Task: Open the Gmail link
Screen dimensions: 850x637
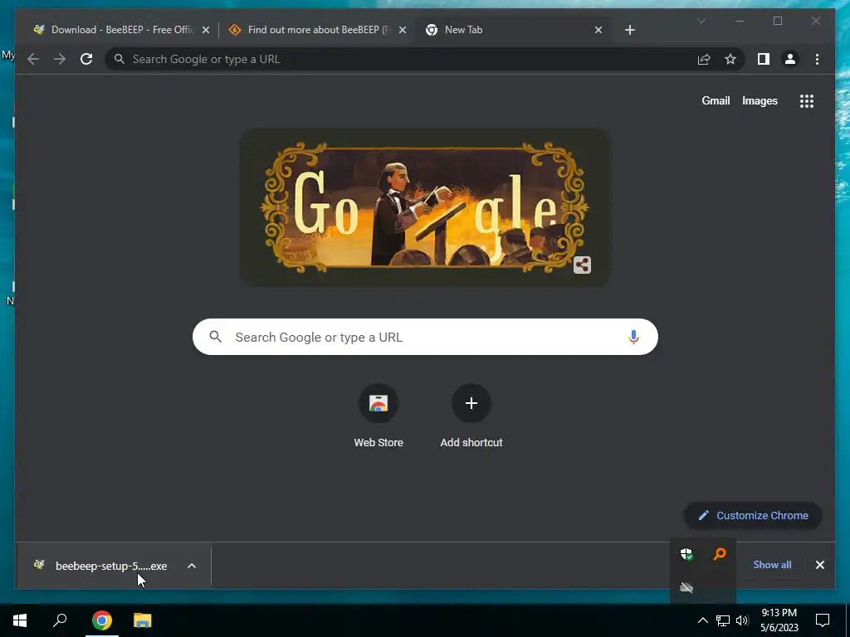Action: (716, 100)
